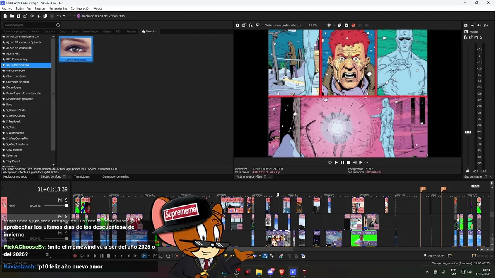Open the overlay grid dropdown arrow
Screen dimensions: 495x278
pos(334,25)
